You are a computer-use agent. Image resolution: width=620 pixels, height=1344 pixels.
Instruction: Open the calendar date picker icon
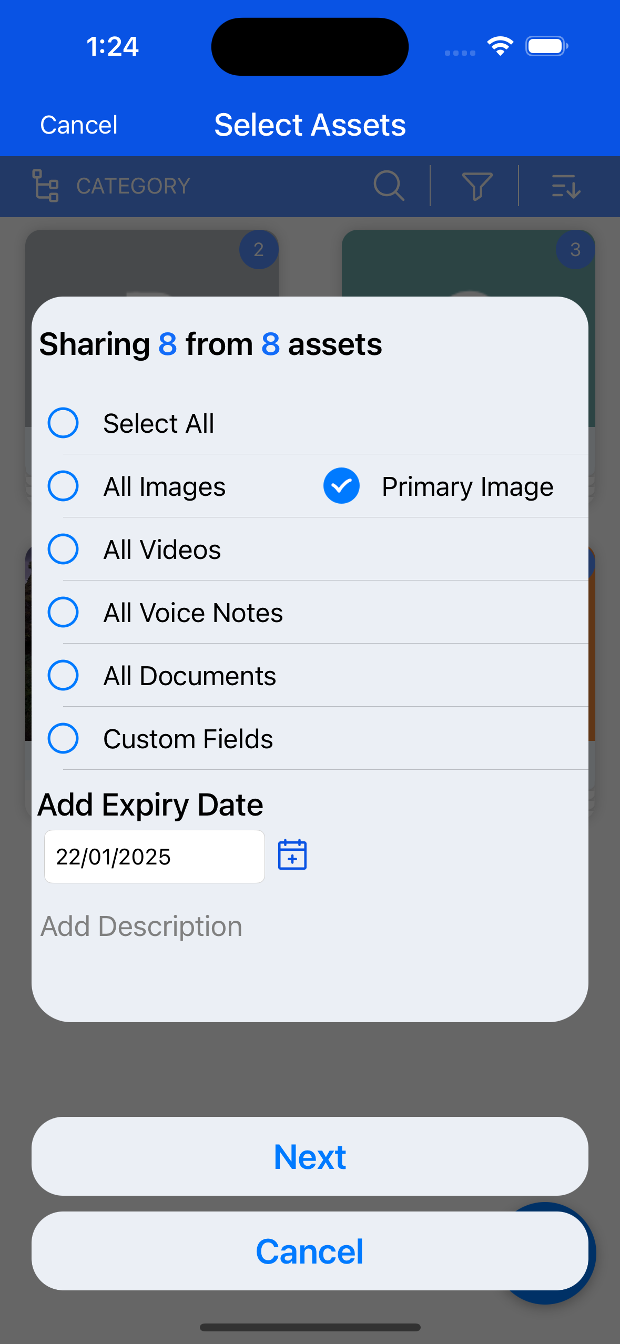pos(292,855)
